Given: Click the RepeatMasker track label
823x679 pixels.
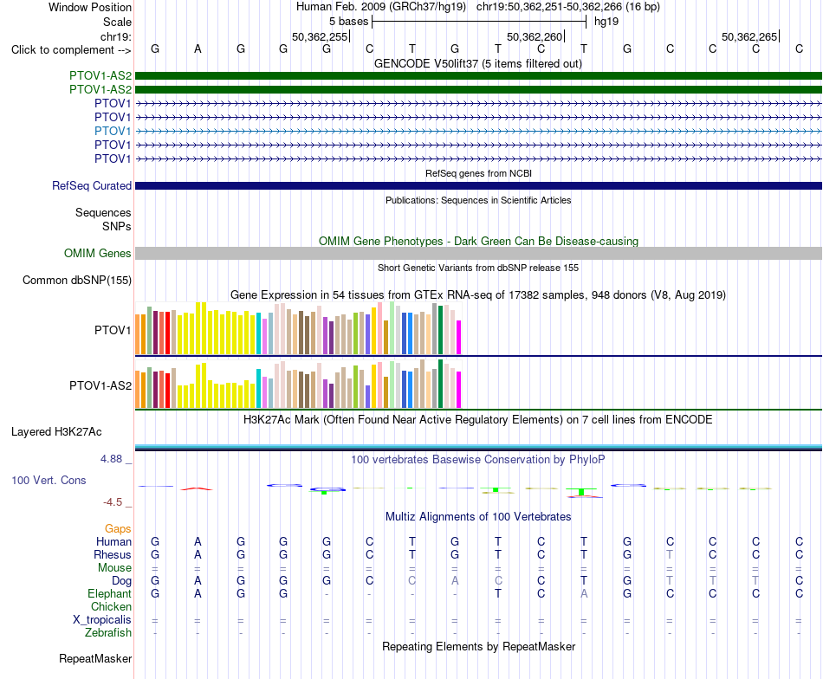Looking at the screenshot, I should [95, 658].
